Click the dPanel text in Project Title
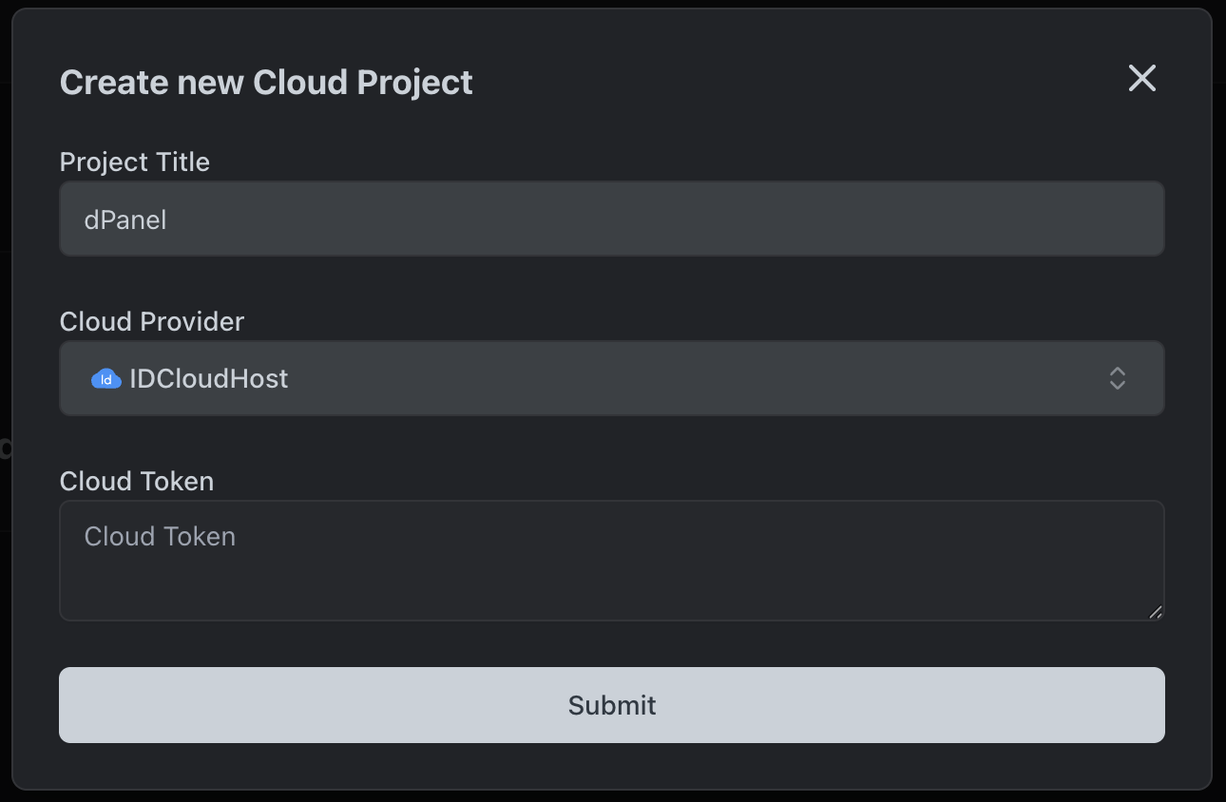 [x=125, y=220]
